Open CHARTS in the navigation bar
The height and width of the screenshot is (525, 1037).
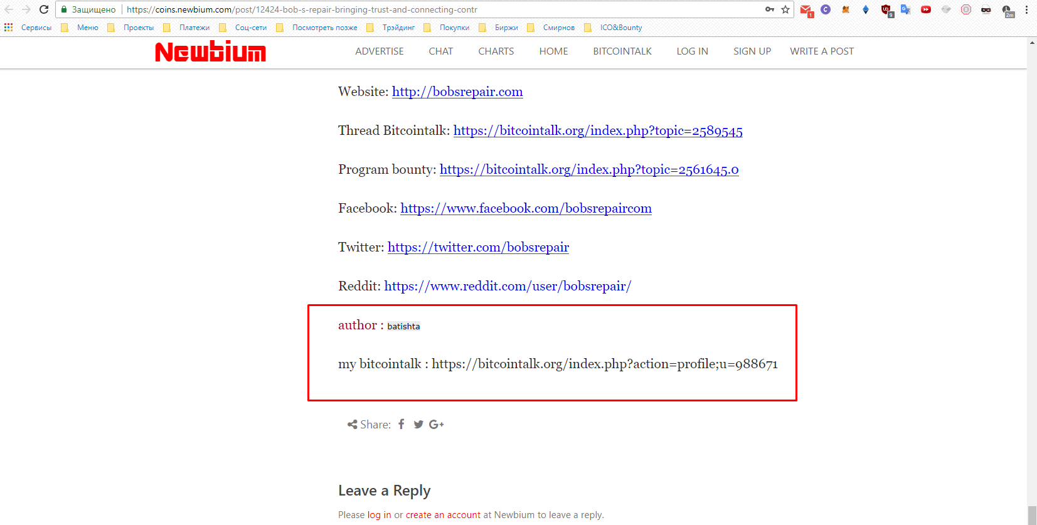(x=496, y=51)
